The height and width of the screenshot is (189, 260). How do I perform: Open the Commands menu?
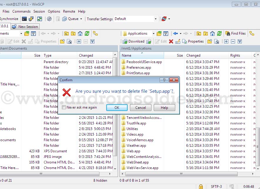tap(21, 11)
